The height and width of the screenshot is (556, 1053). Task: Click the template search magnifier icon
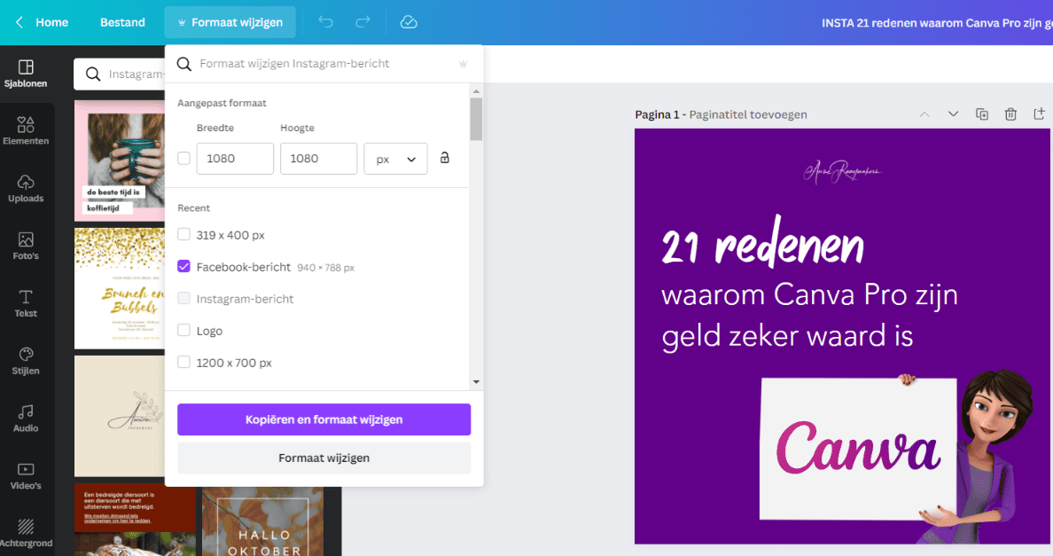pos(93,74)
